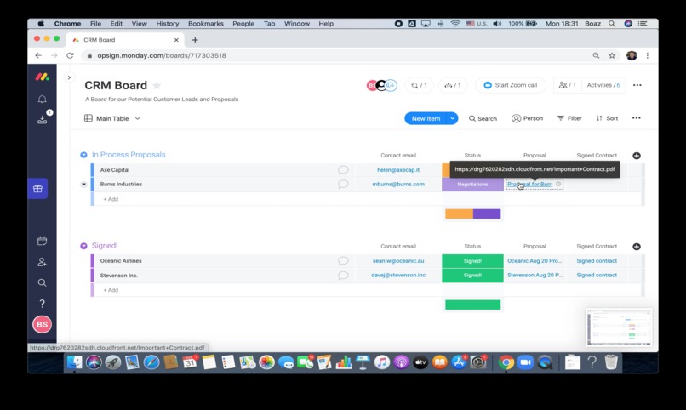The width and height of the screenshot is (686, 410).
Task: Open BS profile avatar in sidebar
Action: click(42, 324)
